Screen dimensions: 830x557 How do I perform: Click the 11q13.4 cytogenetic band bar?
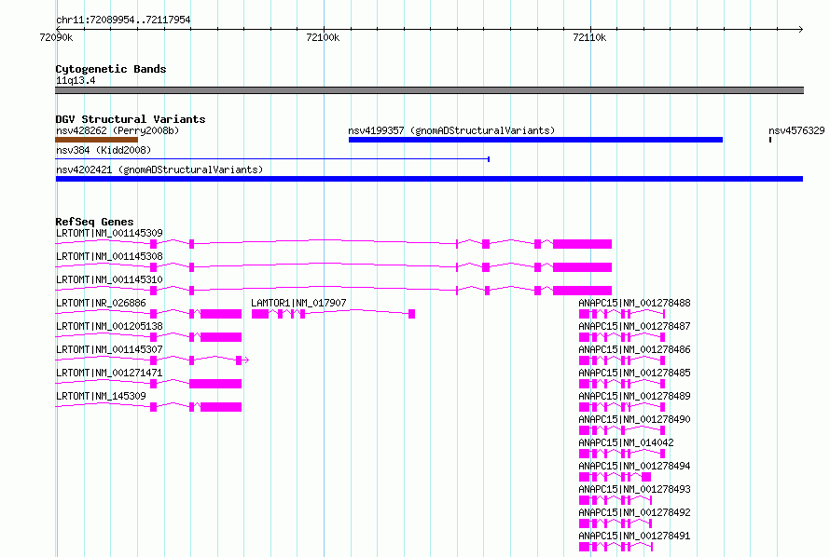(x=429, y=90)
